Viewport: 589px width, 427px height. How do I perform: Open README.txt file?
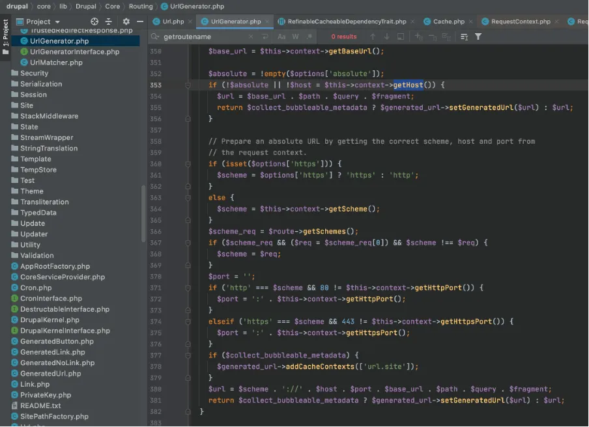pyautogui.click(x=36, y=406)
